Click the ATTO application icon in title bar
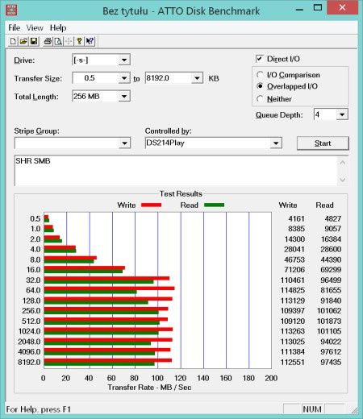Screen dimensions: 363x419 tap(11, 10)
